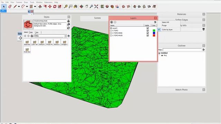Open Sketchy styles folder
Image resolution: width=221 pixels, height=124 pixels.
tap(57, 42)
